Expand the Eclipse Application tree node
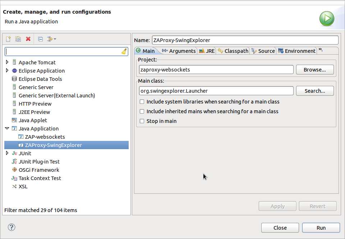 (7, 70)
